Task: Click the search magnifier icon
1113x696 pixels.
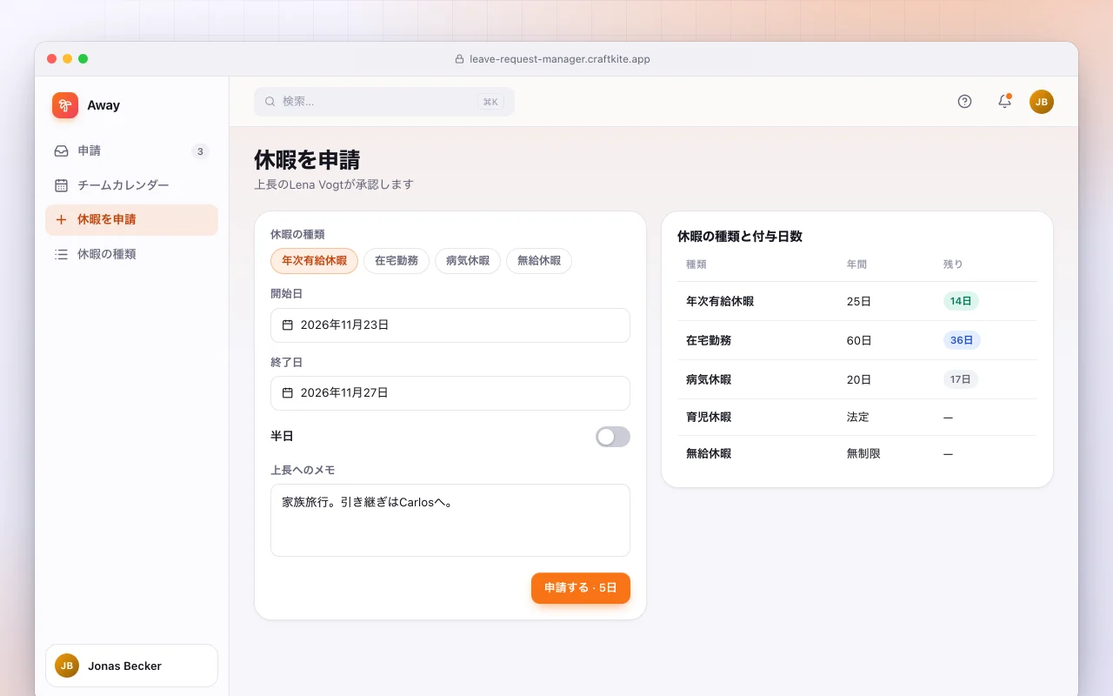Action: click(x=270, y=102)
